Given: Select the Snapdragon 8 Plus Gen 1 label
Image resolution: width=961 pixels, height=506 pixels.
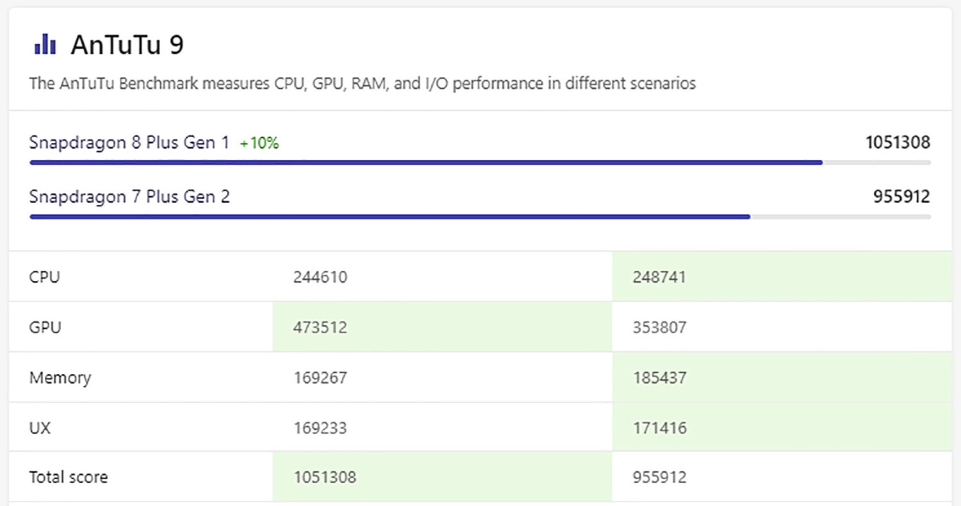Looking at the screenshot, I should pyautogui.click(x=129, y=143).
